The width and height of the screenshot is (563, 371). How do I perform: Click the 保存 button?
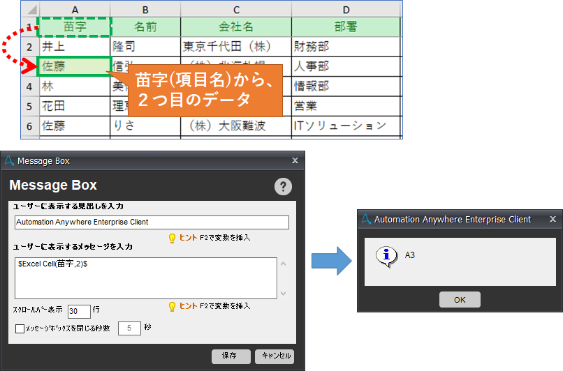(x=231, y=356)
